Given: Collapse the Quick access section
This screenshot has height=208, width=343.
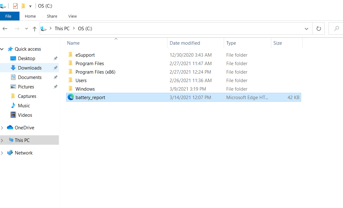Looking at the screenshot, I should pos(2,49).
